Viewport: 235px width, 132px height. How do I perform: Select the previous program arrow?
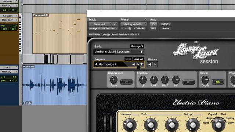click(x=133, y=65)
